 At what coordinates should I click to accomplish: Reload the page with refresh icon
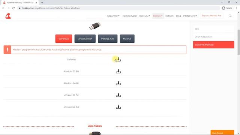click(x=13, y=8)
